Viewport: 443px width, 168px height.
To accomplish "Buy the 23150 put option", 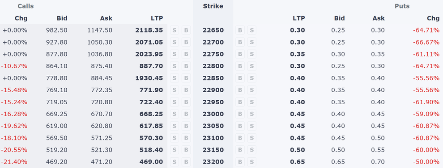I will tap(240, 150).
